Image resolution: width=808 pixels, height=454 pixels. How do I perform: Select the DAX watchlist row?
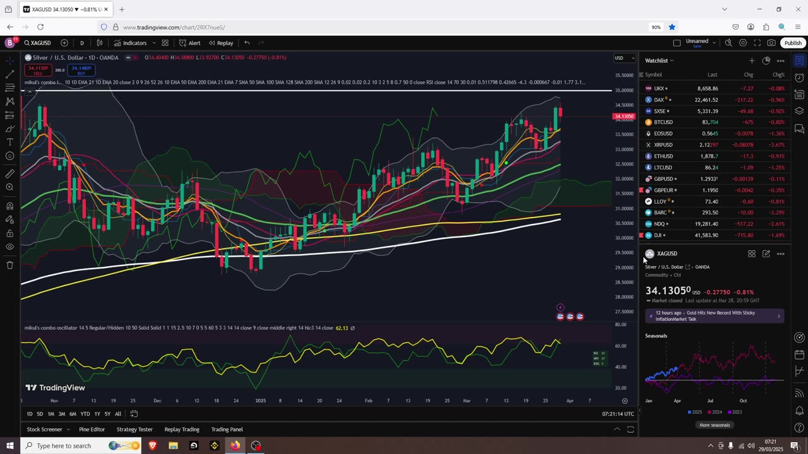coord(715,100)
